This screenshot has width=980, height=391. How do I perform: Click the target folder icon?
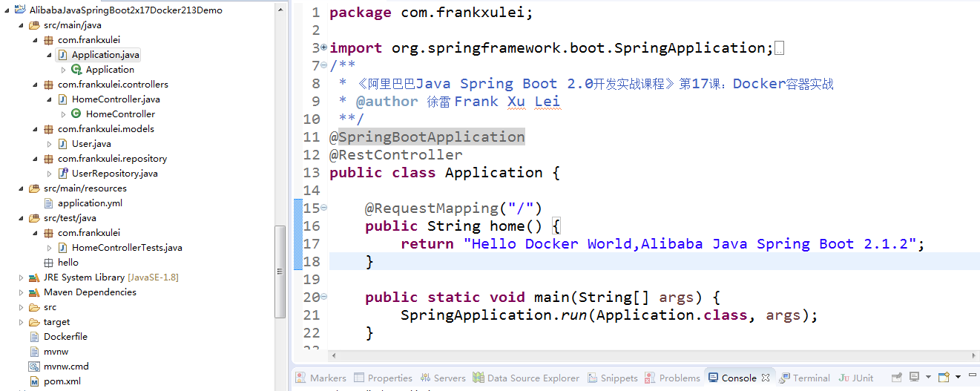pyautogui.click(x=34, y=321)
